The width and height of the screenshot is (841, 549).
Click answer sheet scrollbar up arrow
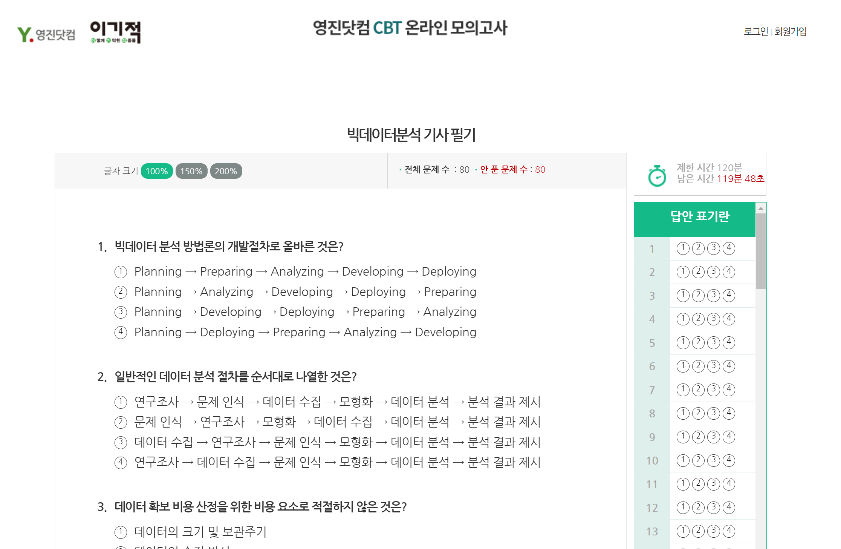(x=761, y=208)
